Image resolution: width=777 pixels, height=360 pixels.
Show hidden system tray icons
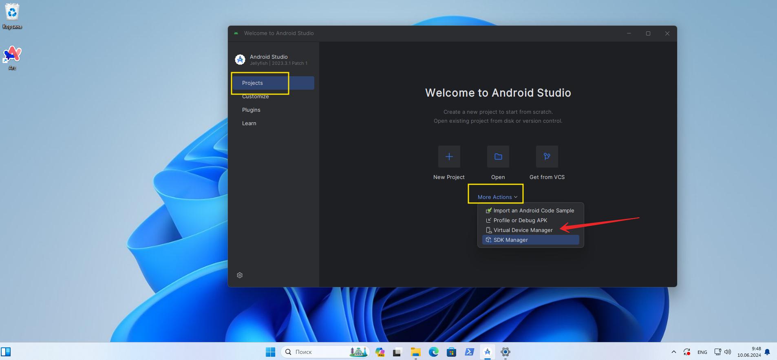pos(673,352)
